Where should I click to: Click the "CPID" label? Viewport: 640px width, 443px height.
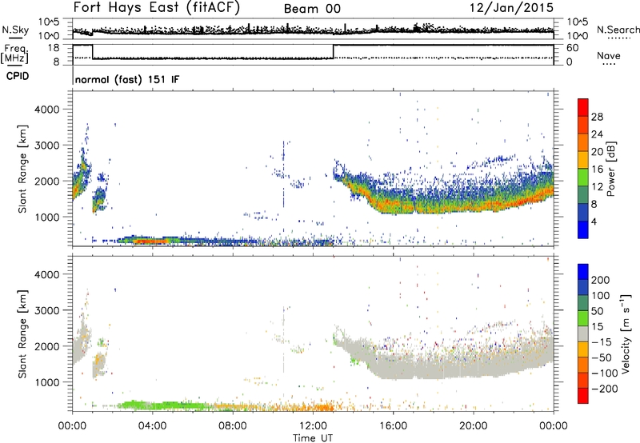click(x=18, y=76)
